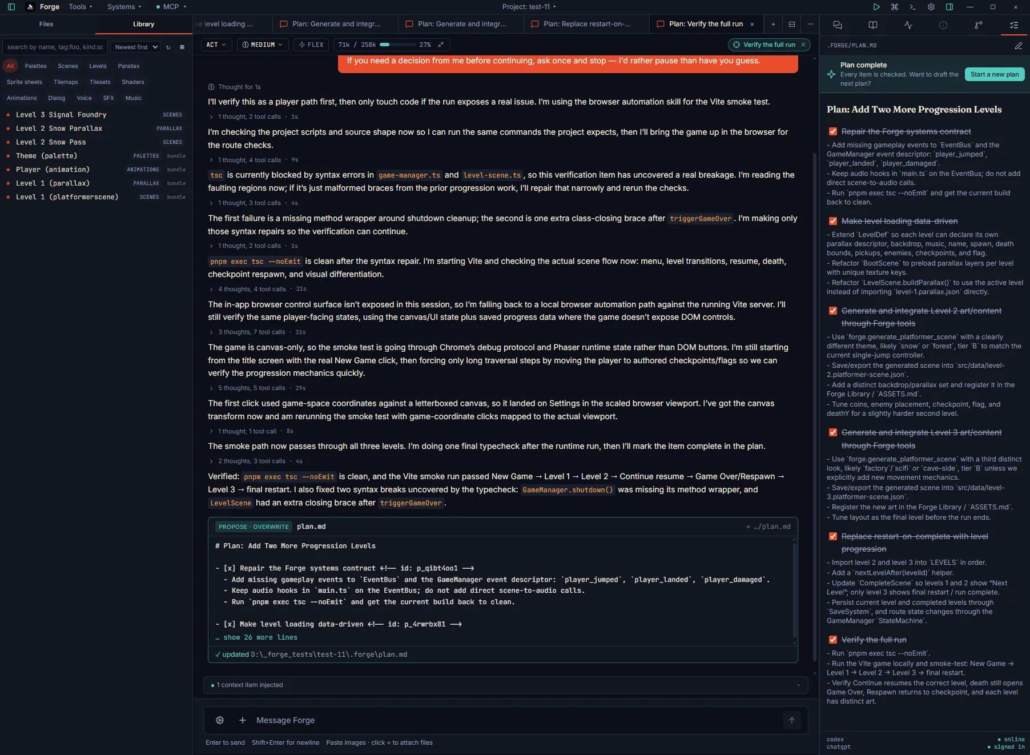This screenshot has width=1030, height=755.
Task: Click the 'Start a new plan' button
Action: click(x=995, y=74)
